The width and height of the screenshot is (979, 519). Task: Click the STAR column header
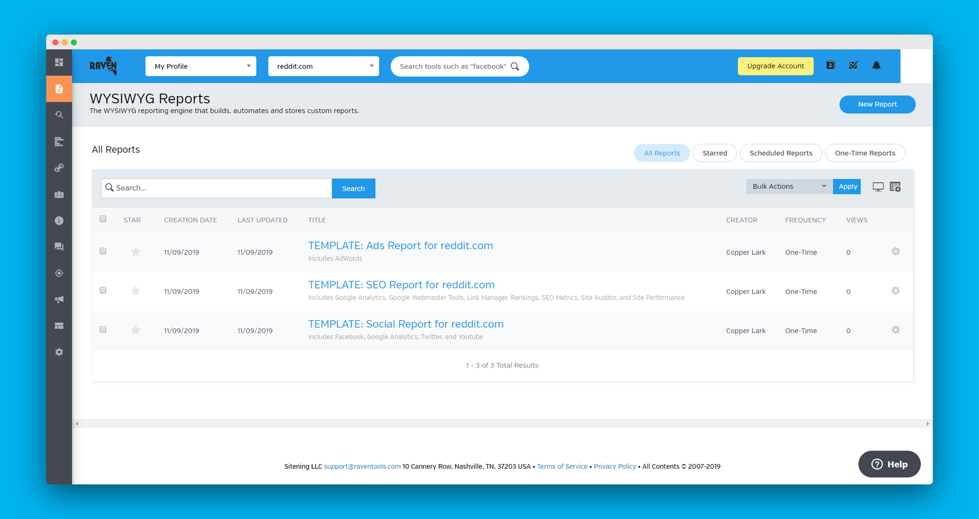[132, 220]
